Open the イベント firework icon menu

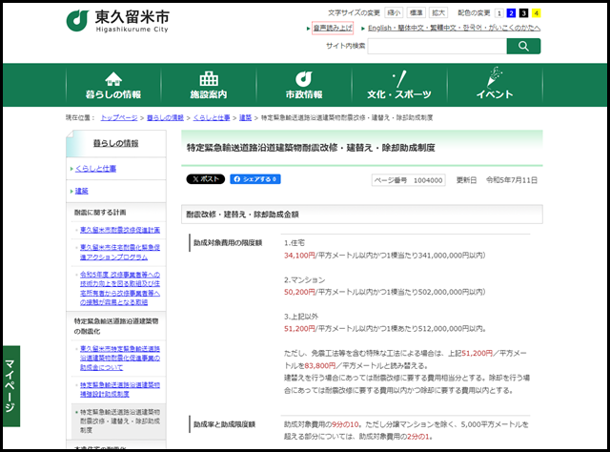point(495,85)
